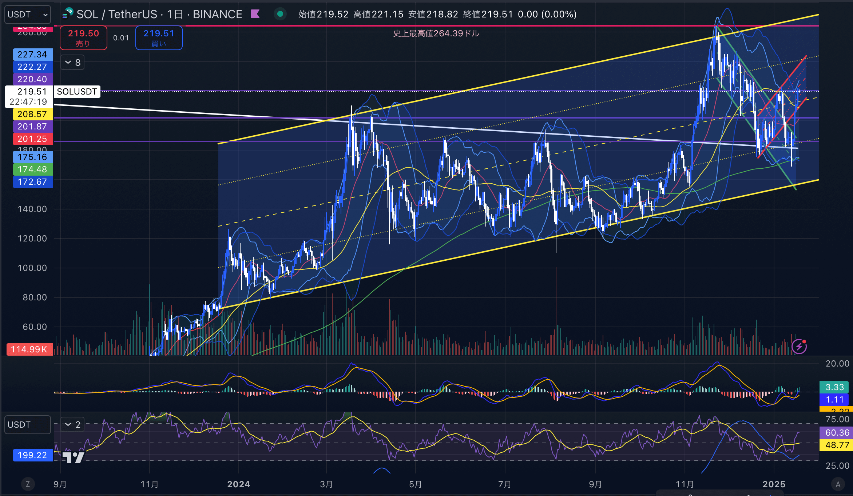Click the 25.00 RSI scale label
Viewport: 853px width, 496px height.
[x=837, y=466]
